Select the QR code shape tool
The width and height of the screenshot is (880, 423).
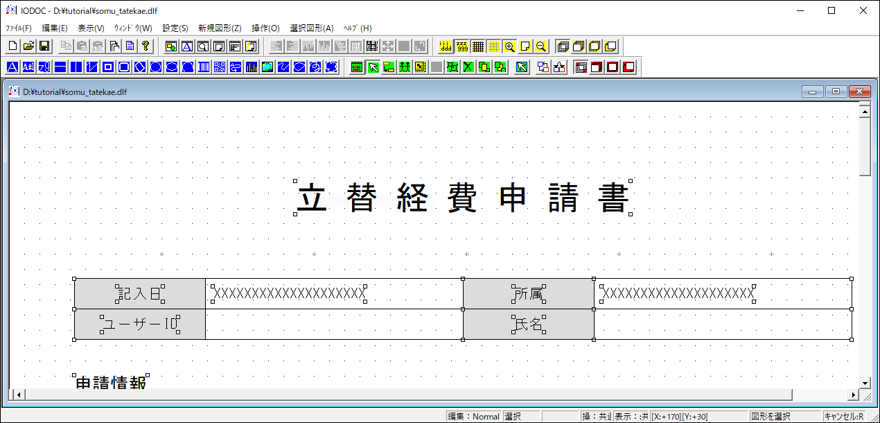click(x=220, y=67)
